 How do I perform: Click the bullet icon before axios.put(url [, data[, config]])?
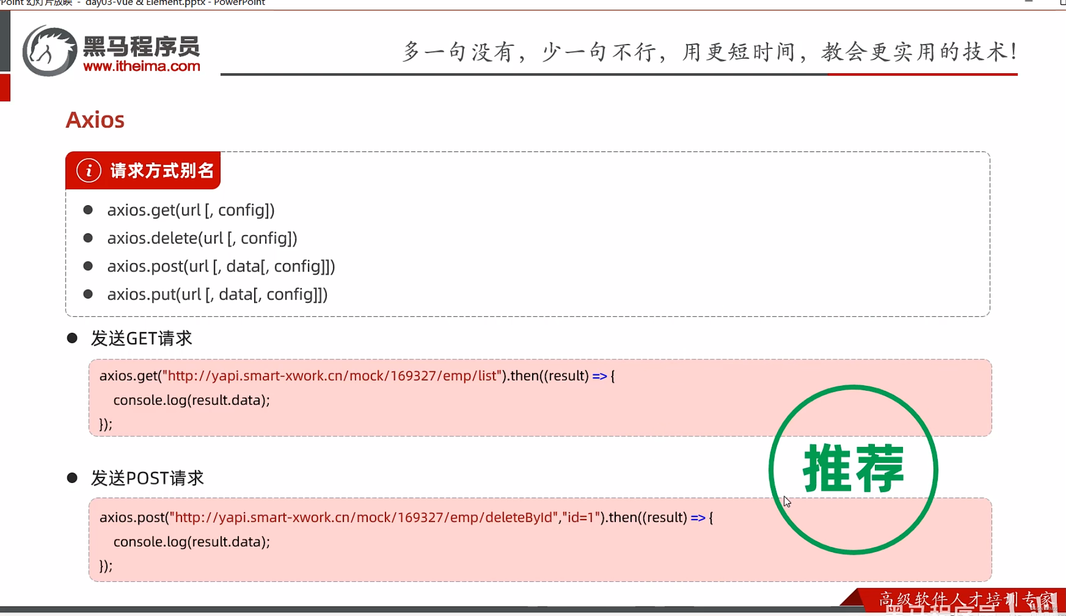coord(88,294)
